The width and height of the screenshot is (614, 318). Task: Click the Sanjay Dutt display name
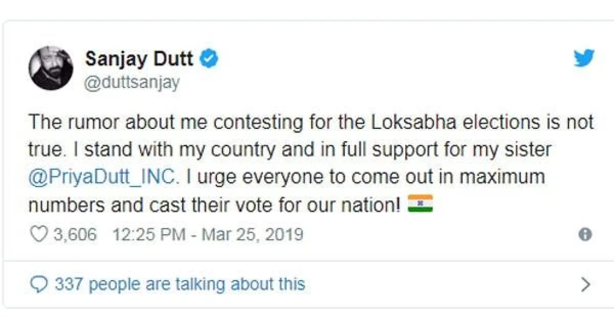(139, 59)
